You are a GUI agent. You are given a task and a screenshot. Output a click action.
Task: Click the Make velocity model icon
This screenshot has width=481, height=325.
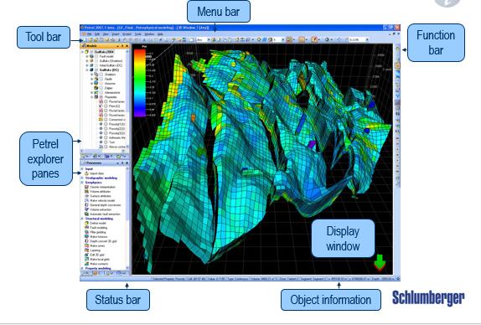point(87,200)
